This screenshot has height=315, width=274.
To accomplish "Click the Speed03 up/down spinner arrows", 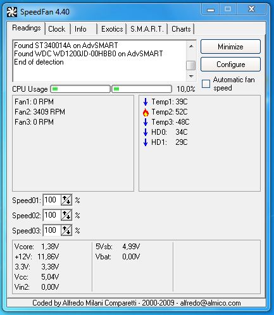I will pos(66,230).
